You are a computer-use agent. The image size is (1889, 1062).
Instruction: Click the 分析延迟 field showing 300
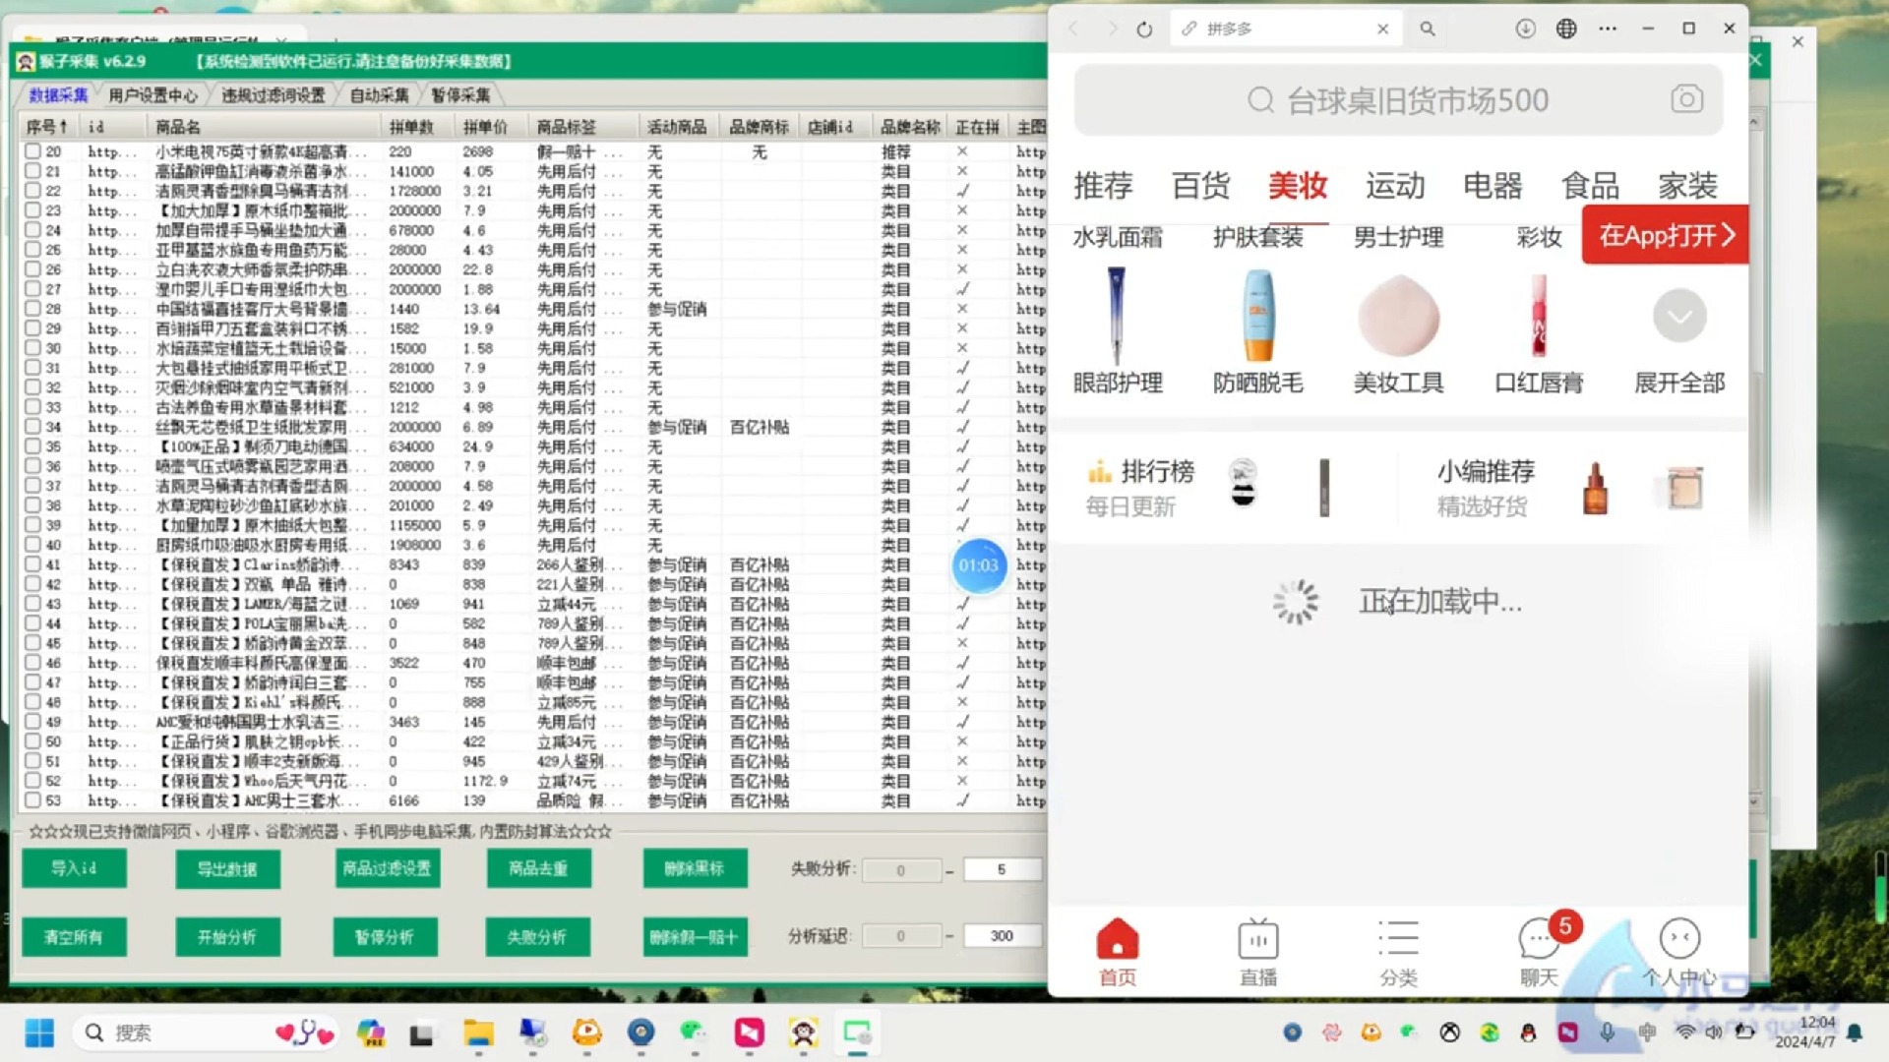1002,936
